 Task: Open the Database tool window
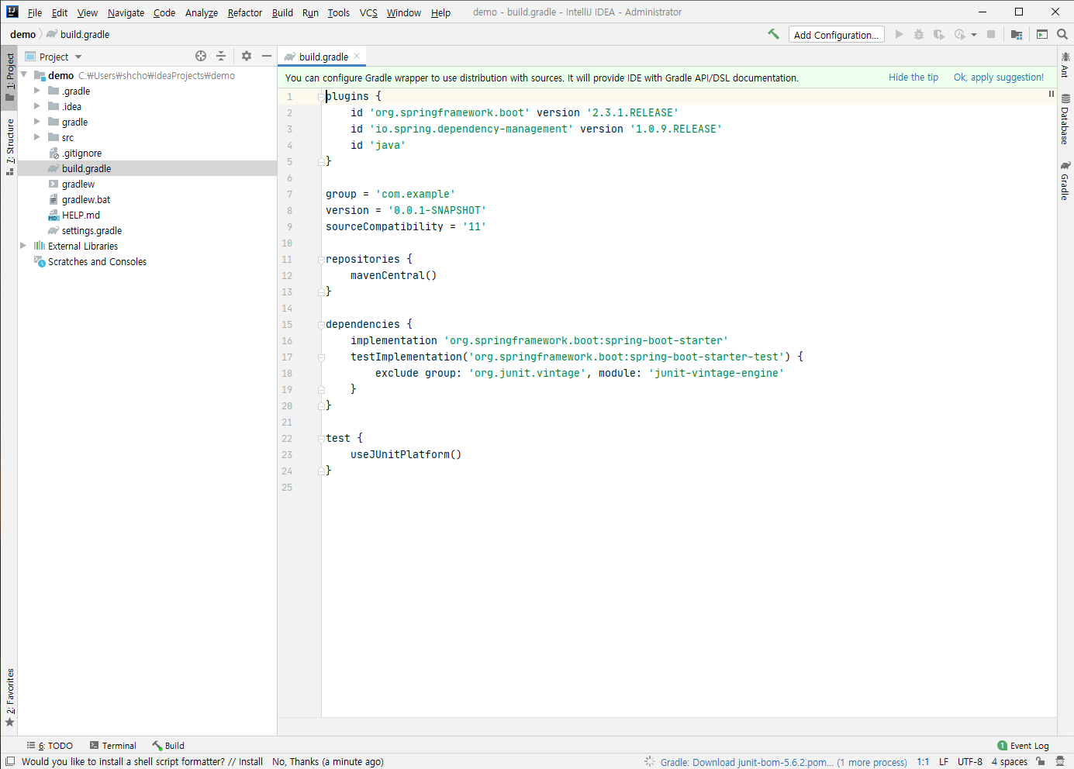[1065, 119]
